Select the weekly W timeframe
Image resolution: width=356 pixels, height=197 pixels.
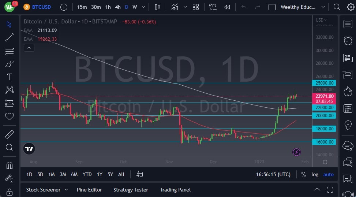135,7
